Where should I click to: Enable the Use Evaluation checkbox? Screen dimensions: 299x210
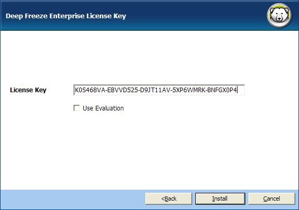tap(77, 108)
